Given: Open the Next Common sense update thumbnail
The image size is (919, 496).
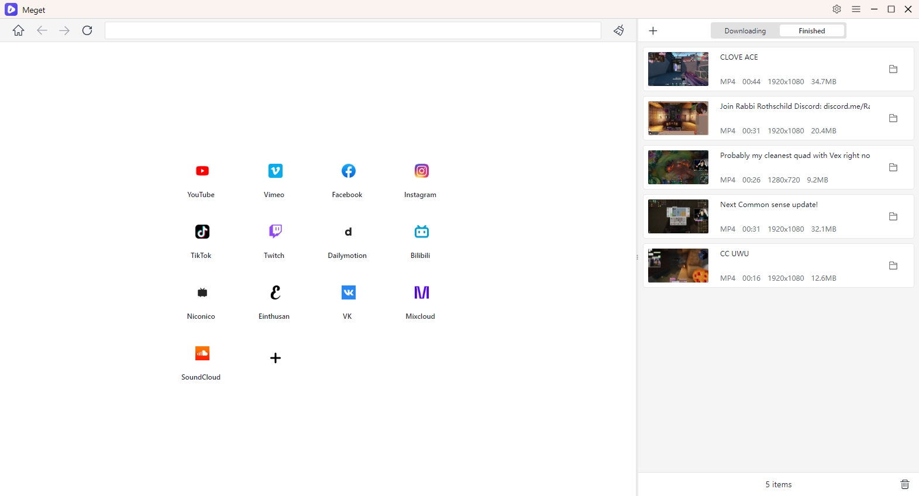Looking at the screenshot, I should click(x=678, y=216).
